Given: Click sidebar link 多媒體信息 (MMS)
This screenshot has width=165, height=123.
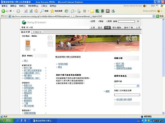Looking at the screenshot, I should click(x=32, y=78).
